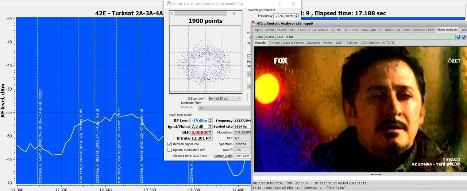Click the blind scan Frequency result field

pos(242,120)
